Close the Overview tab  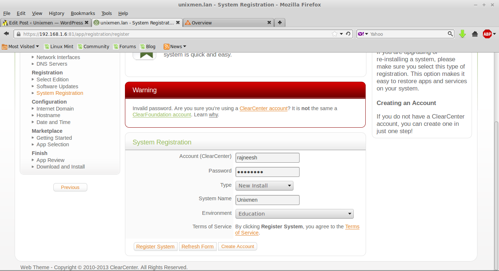pyautogui.click(x=269, y=23)
